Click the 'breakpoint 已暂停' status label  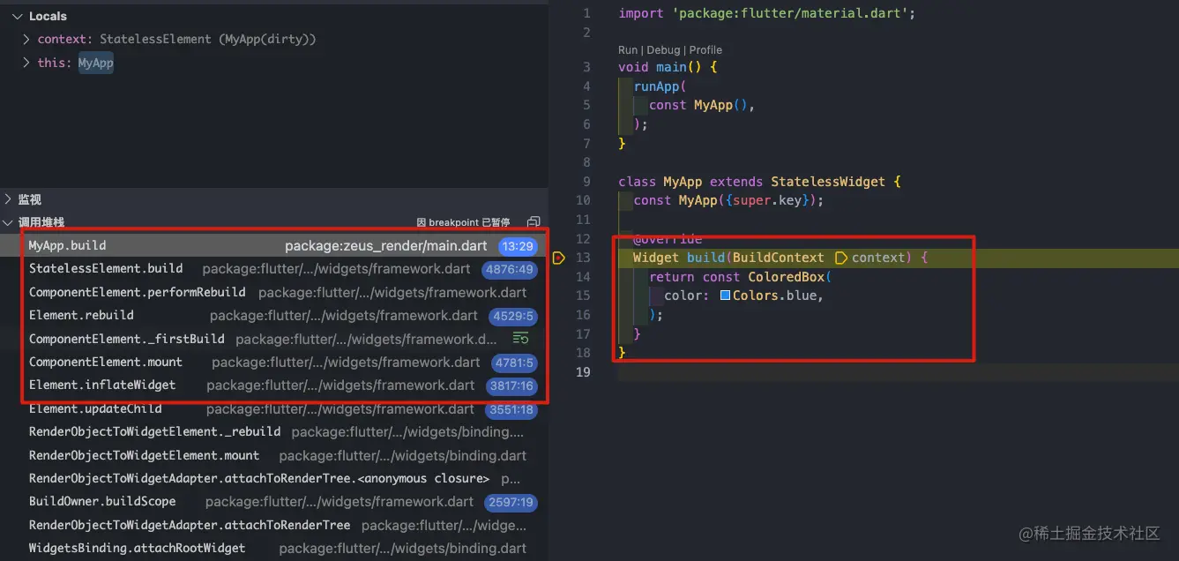(463, 223)
